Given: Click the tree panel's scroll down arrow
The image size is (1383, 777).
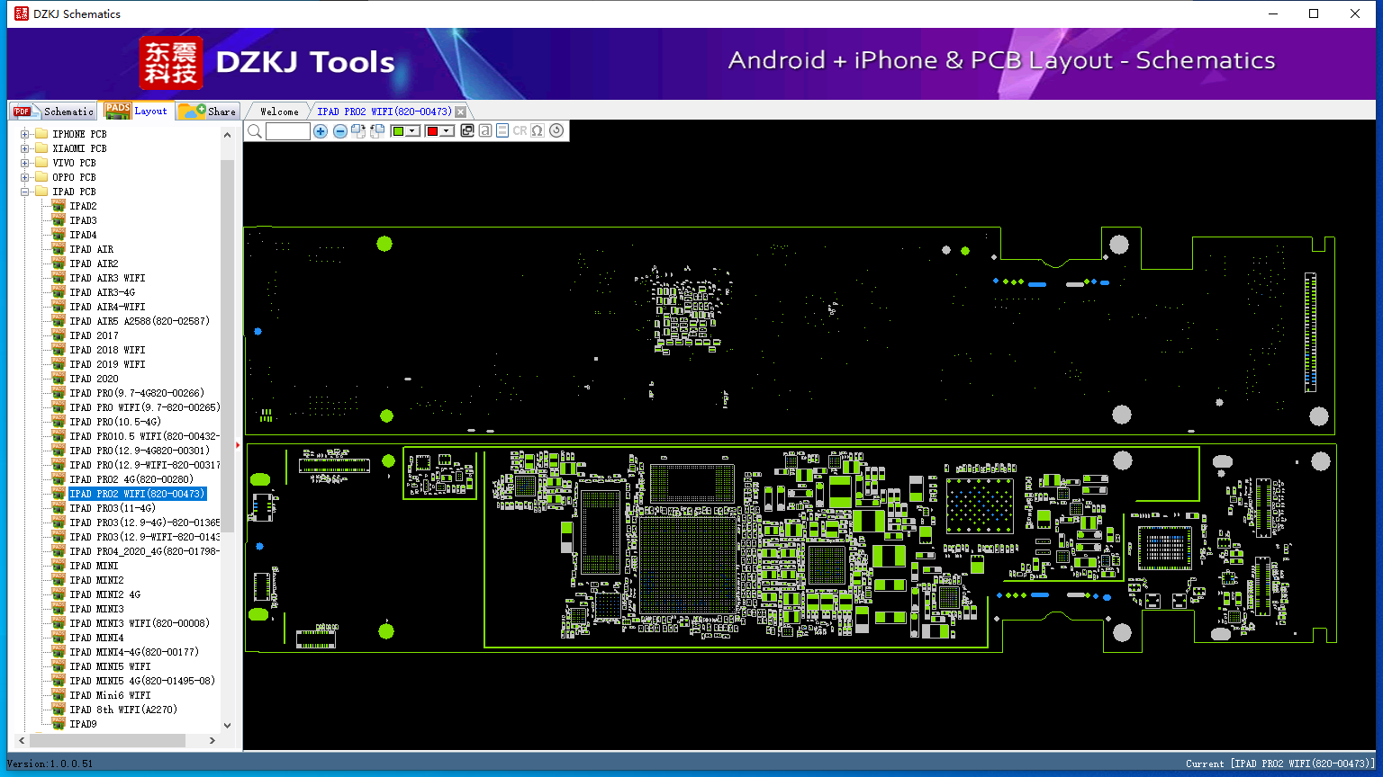Looking at the screenshot, I should [x=227, y=725].
